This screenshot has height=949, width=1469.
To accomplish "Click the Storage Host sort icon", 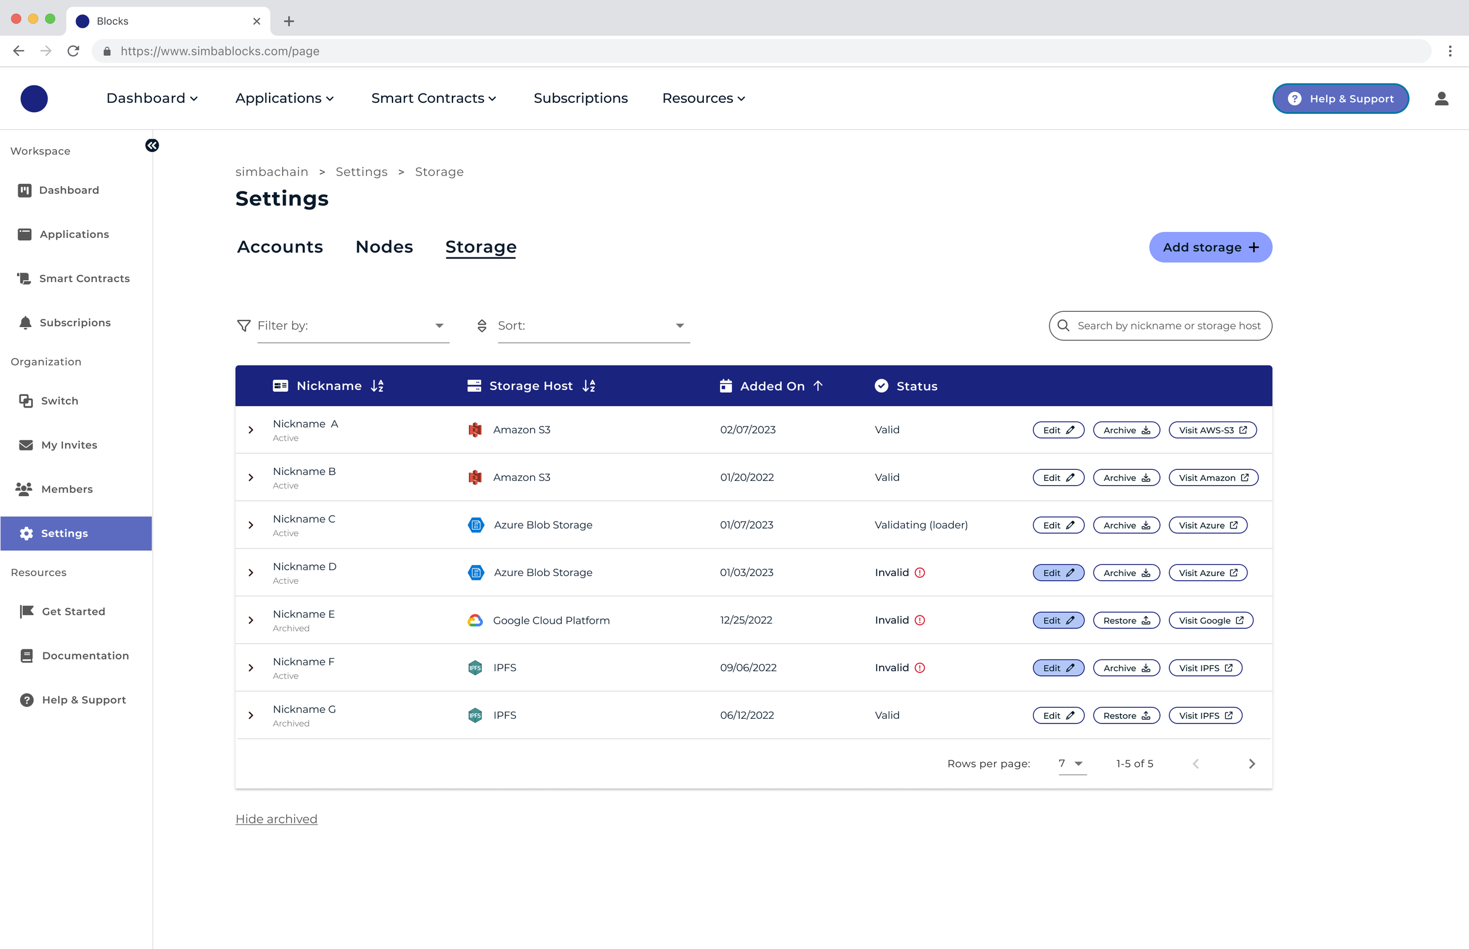I will click(589, 386).
